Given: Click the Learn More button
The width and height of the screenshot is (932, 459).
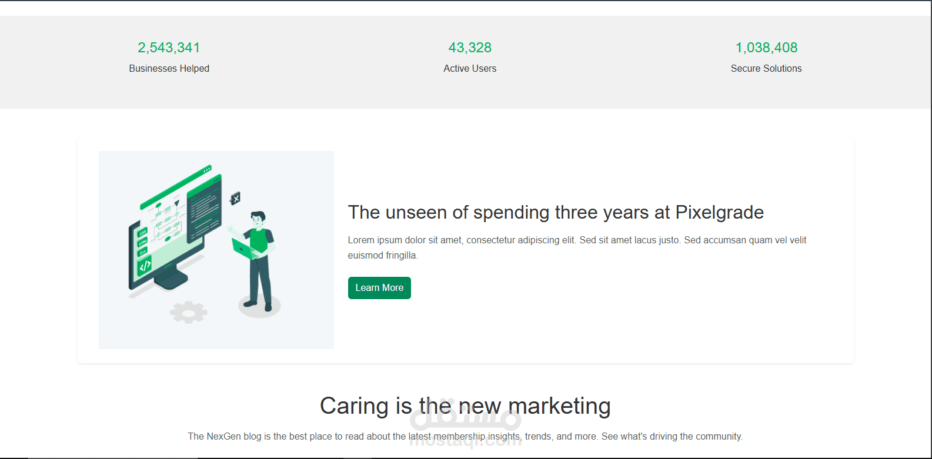Looking at the screenshot, I should pos(379,288).
